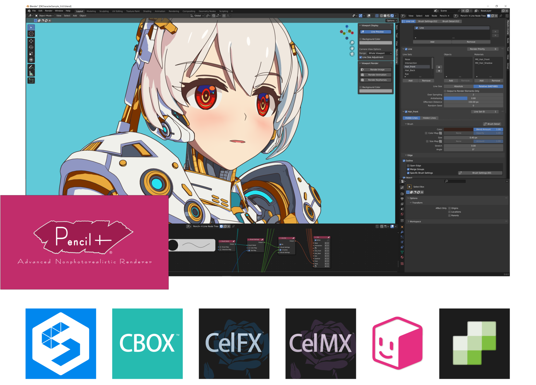The height and width of the screenshot is (385, 536).
Task: Click the Render Image button
Action: pos(376,70)
